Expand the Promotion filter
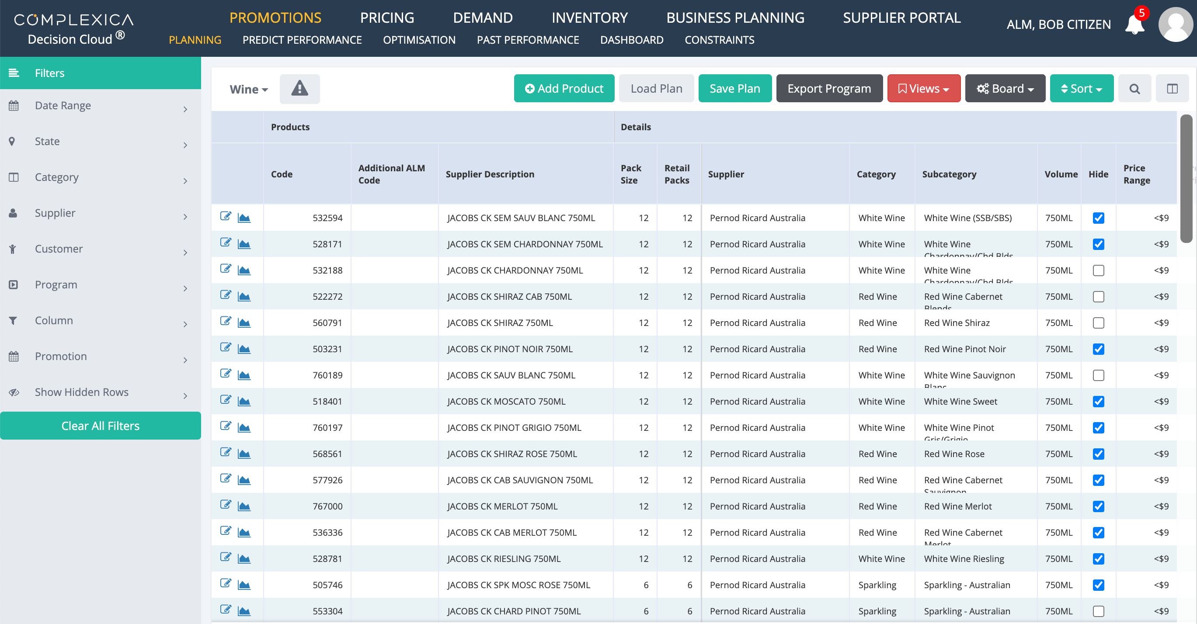 101,357
